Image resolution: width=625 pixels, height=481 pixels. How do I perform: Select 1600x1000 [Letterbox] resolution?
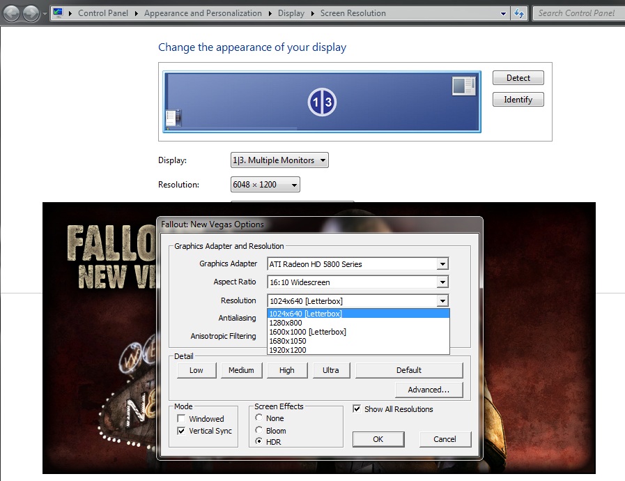(x=358, y=332)
